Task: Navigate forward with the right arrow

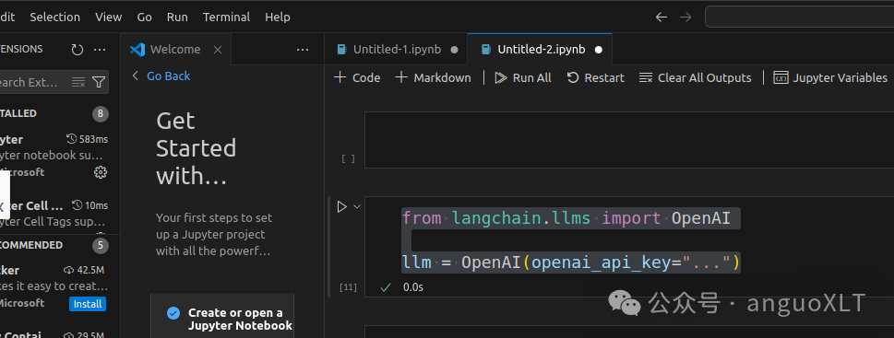Action: [685, 17]
